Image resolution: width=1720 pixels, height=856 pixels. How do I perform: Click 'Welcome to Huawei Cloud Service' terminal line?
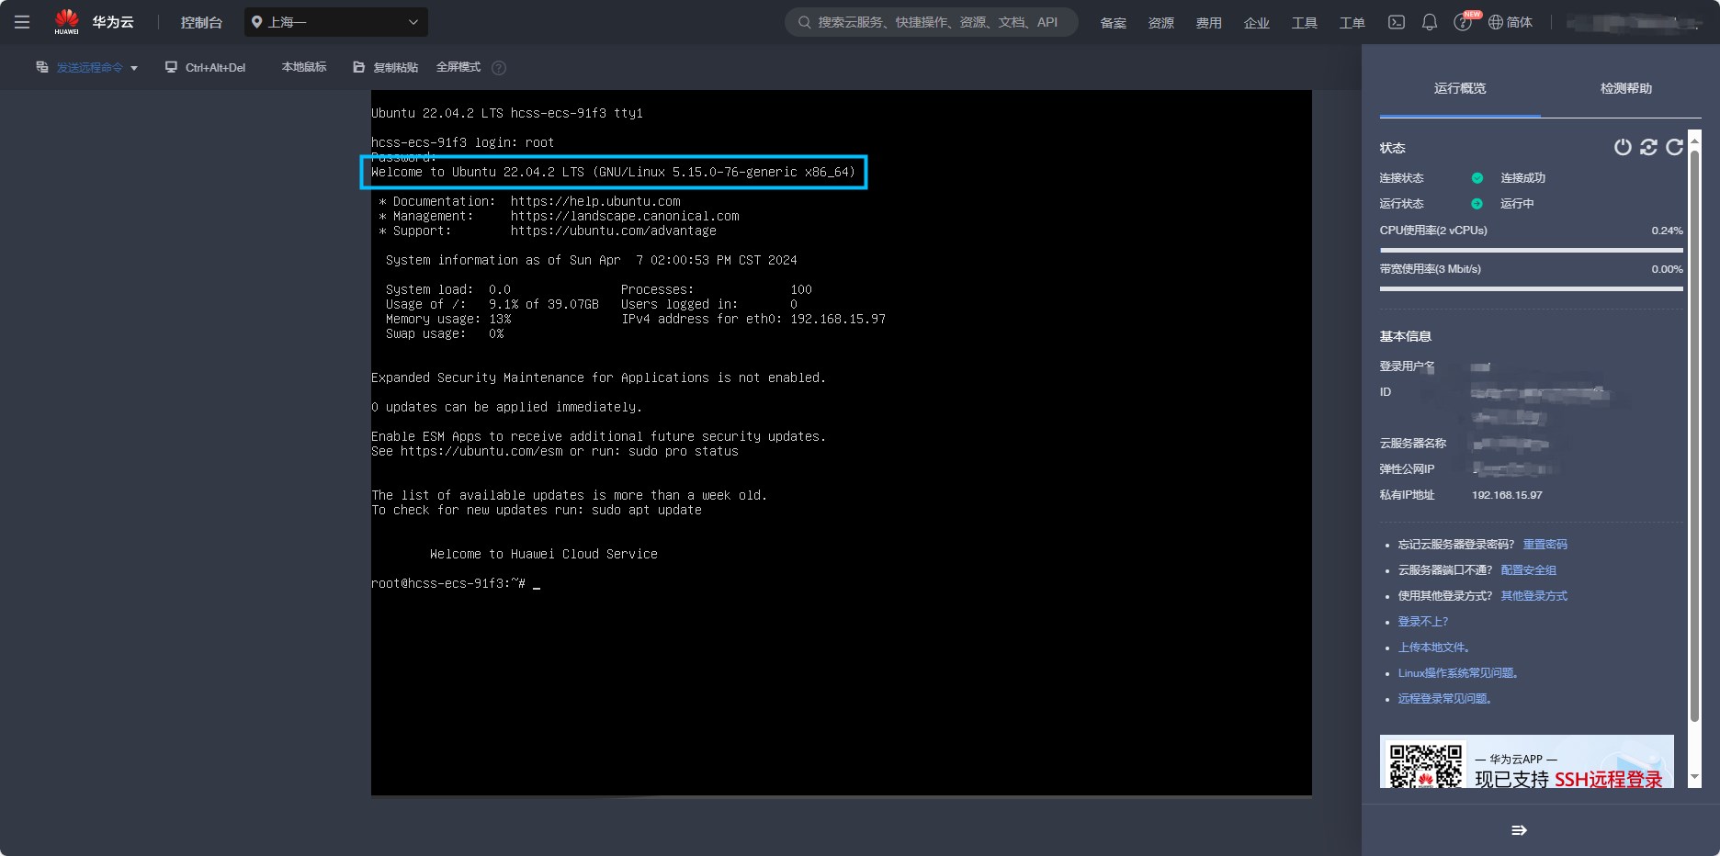(543, 554)
